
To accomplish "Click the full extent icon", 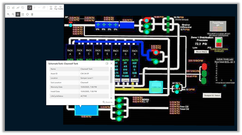I will [x=23, y=15].
